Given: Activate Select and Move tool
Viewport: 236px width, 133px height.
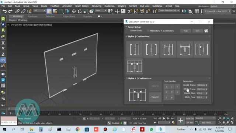Looking at the screenshot, I should [74, 11].
